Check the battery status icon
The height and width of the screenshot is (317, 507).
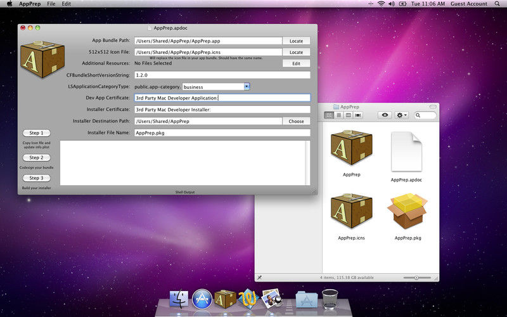tap(403, 4)
